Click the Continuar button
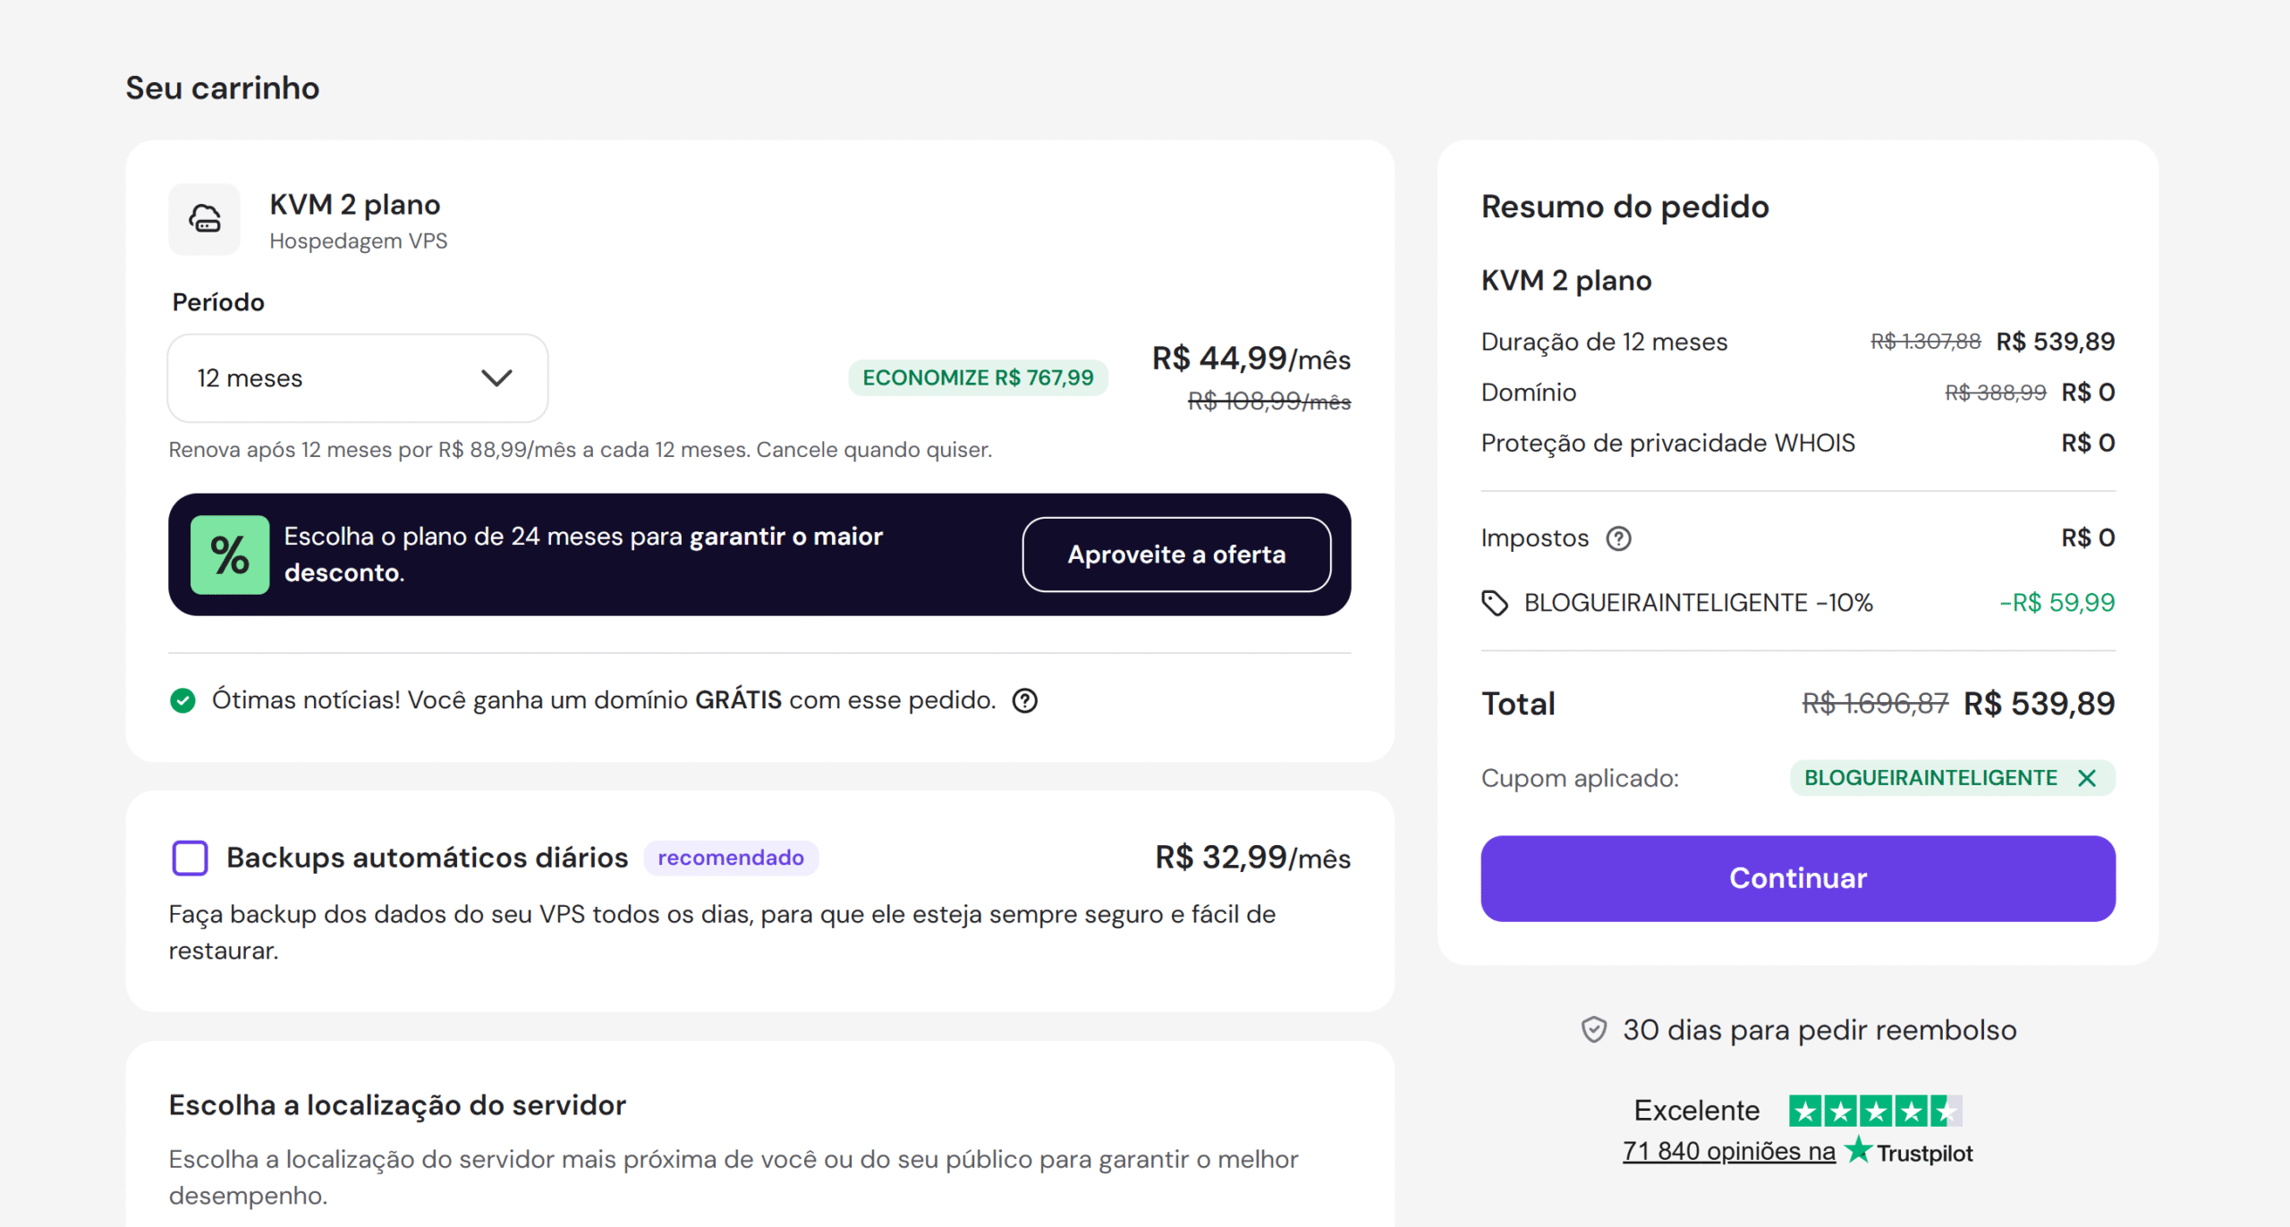 click(1798, 878)
